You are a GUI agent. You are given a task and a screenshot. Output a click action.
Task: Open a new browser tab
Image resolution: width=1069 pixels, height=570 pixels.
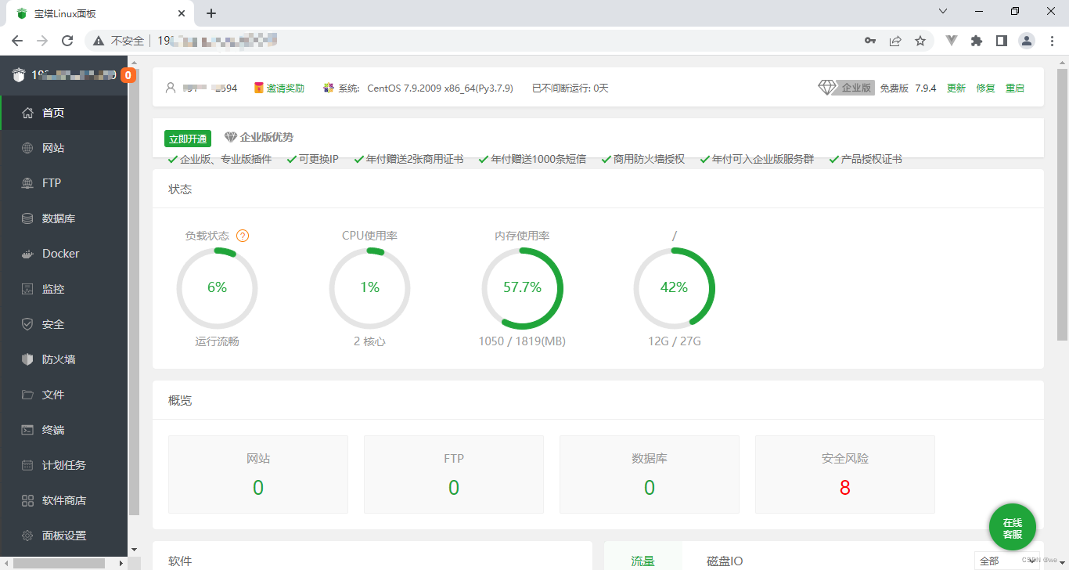pos(211,13)
